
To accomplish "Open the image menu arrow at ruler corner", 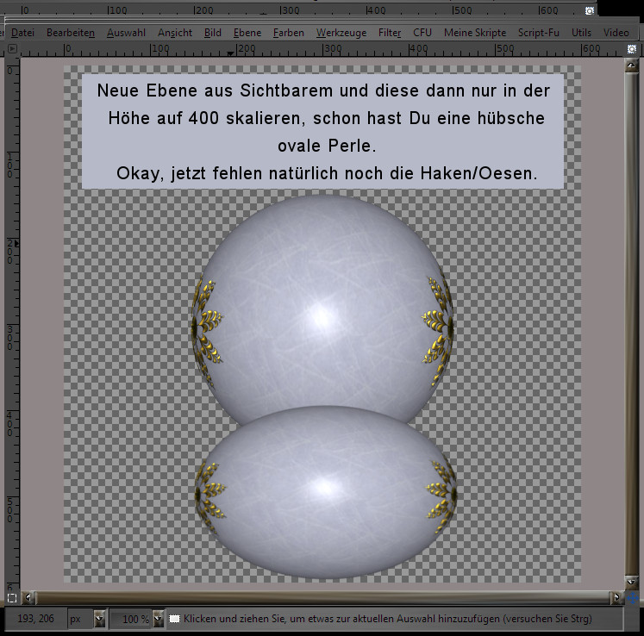I will (x=11, y=48).
